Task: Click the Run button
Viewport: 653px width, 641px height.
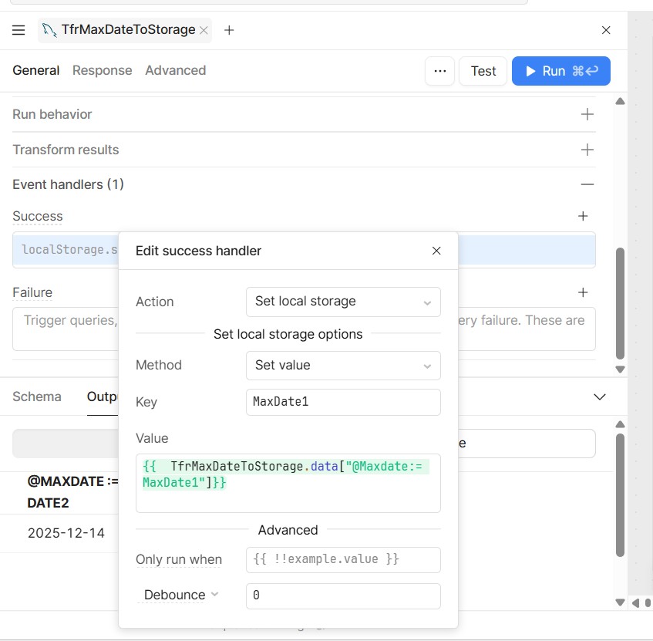Action: coord(560,71)
